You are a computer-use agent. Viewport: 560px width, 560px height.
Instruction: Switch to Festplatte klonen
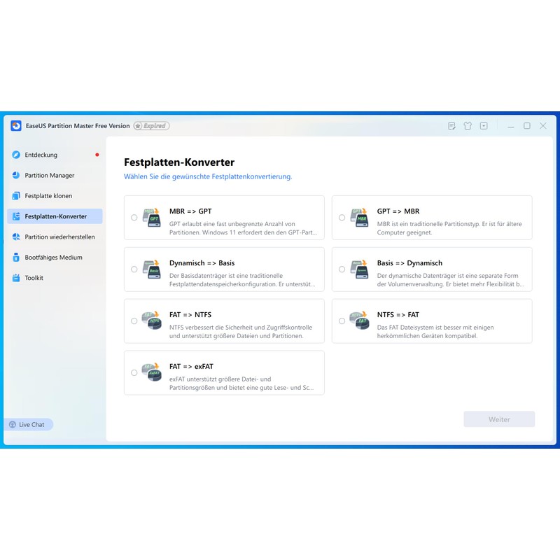click(x=48, y=196)
